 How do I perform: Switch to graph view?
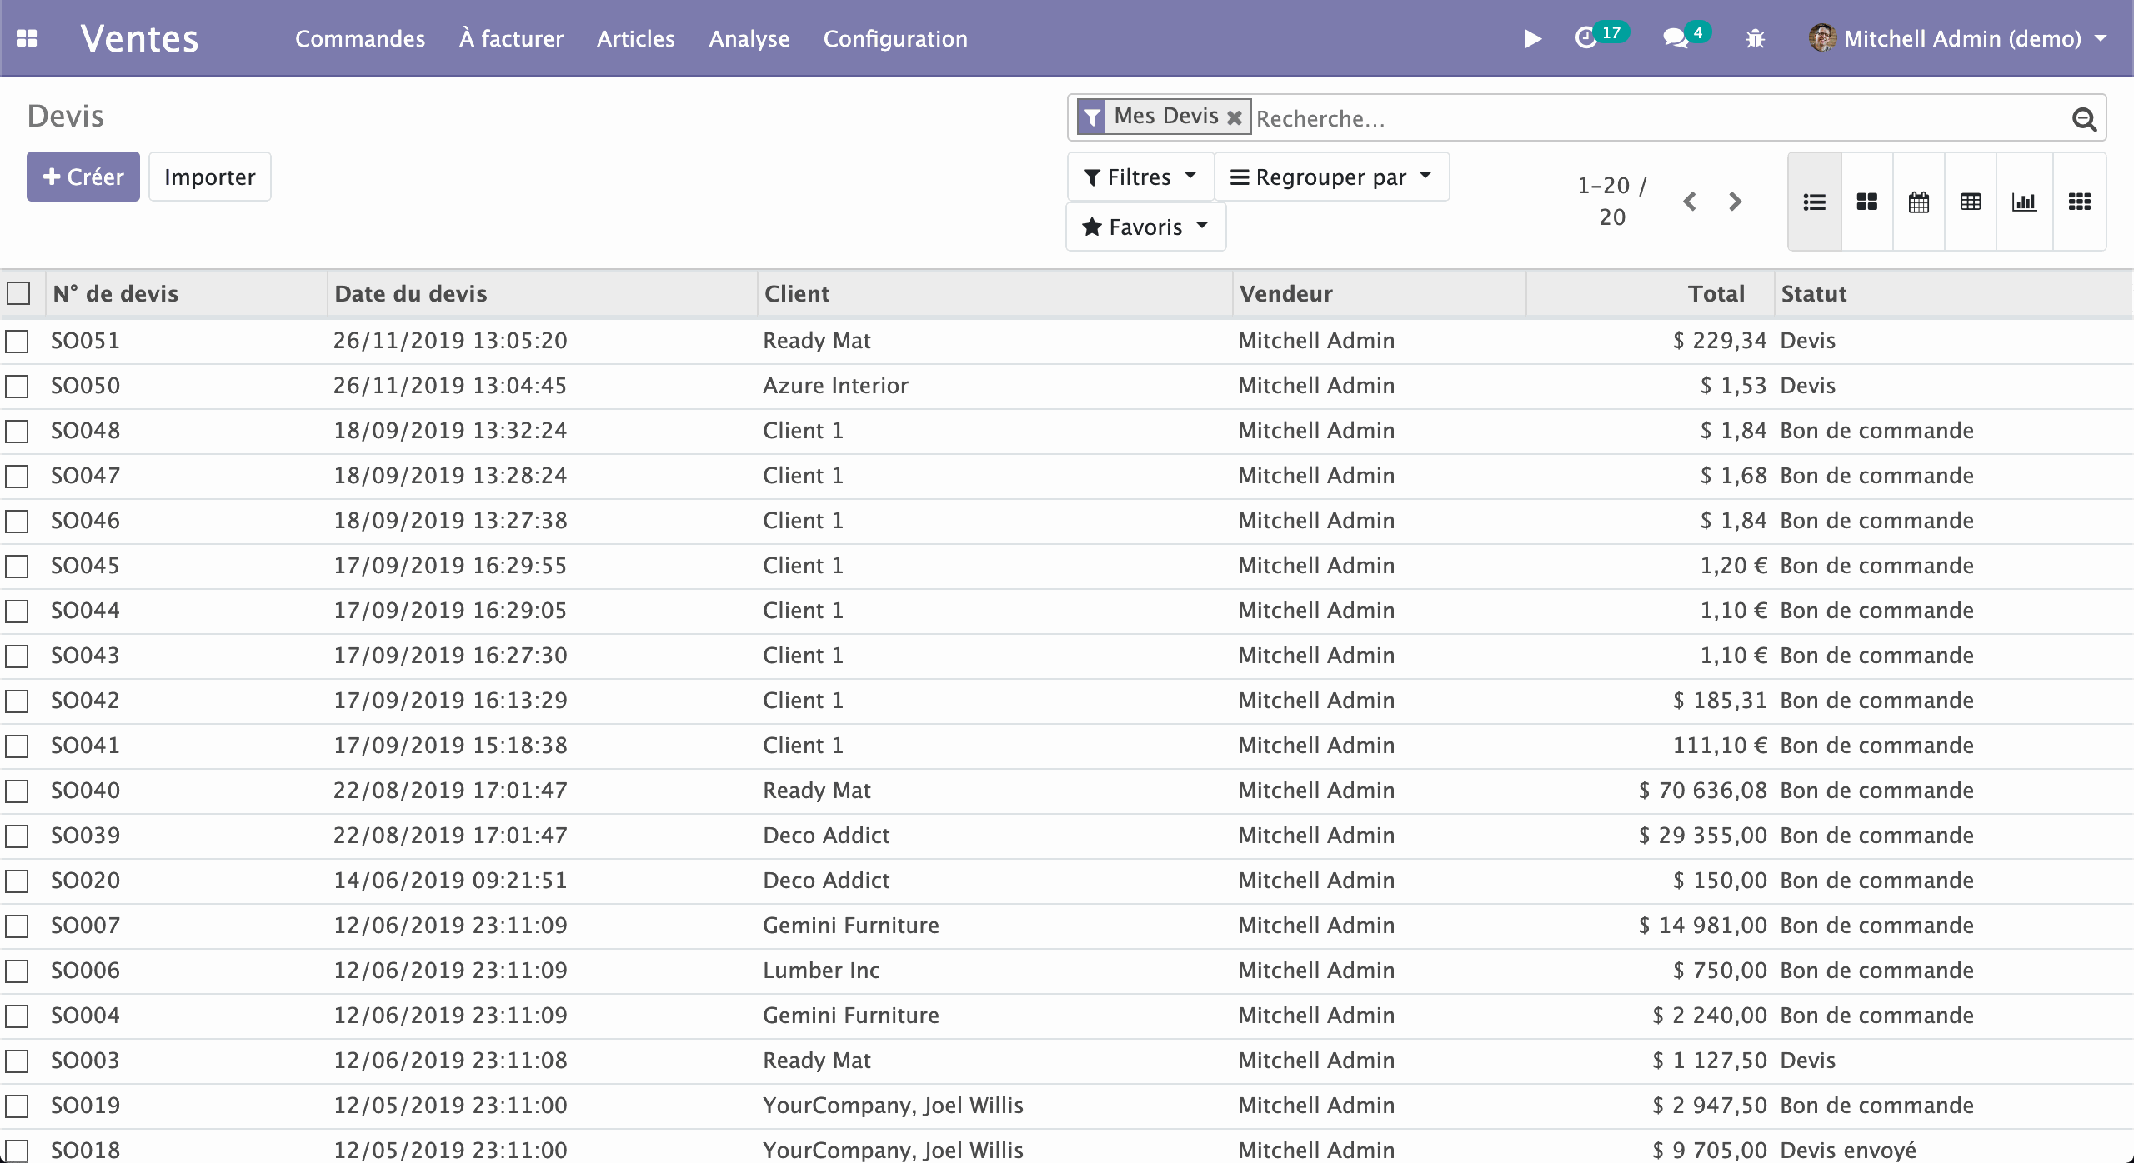pos(2024,202)
